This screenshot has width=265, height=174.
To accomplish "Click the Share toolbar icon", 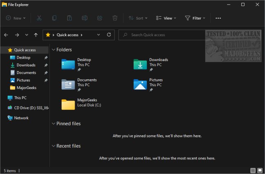I will tap(100, 18).
